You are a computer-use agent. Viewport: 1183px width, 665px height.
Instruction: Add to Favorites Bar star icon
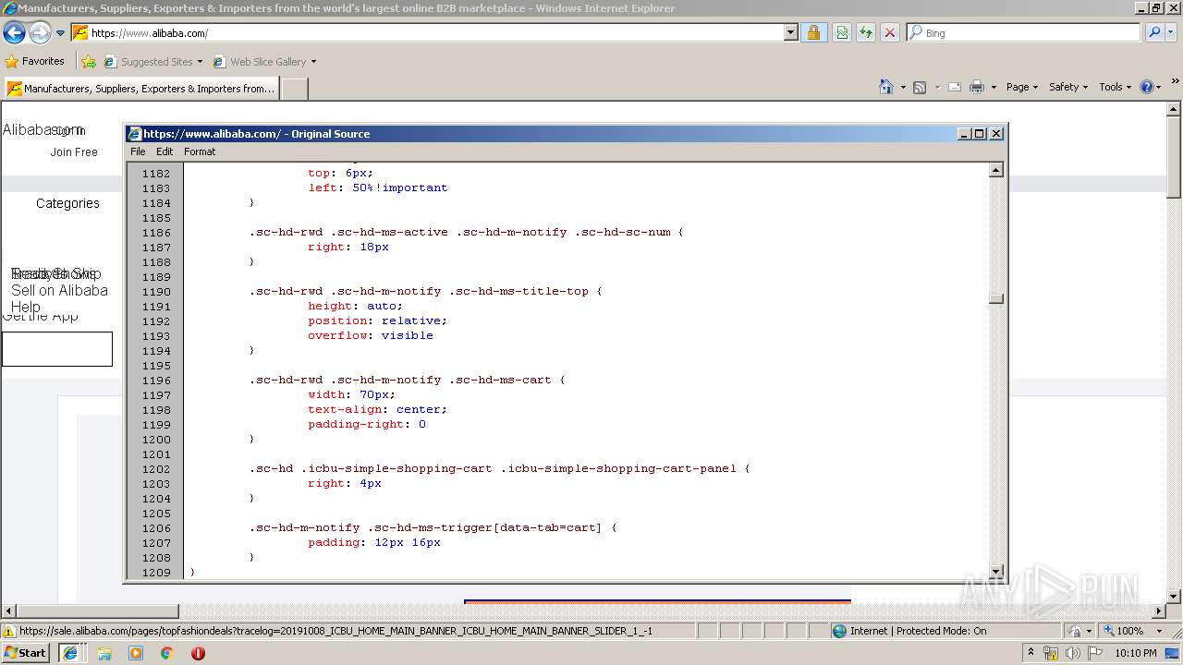click(x=88, y=62)
